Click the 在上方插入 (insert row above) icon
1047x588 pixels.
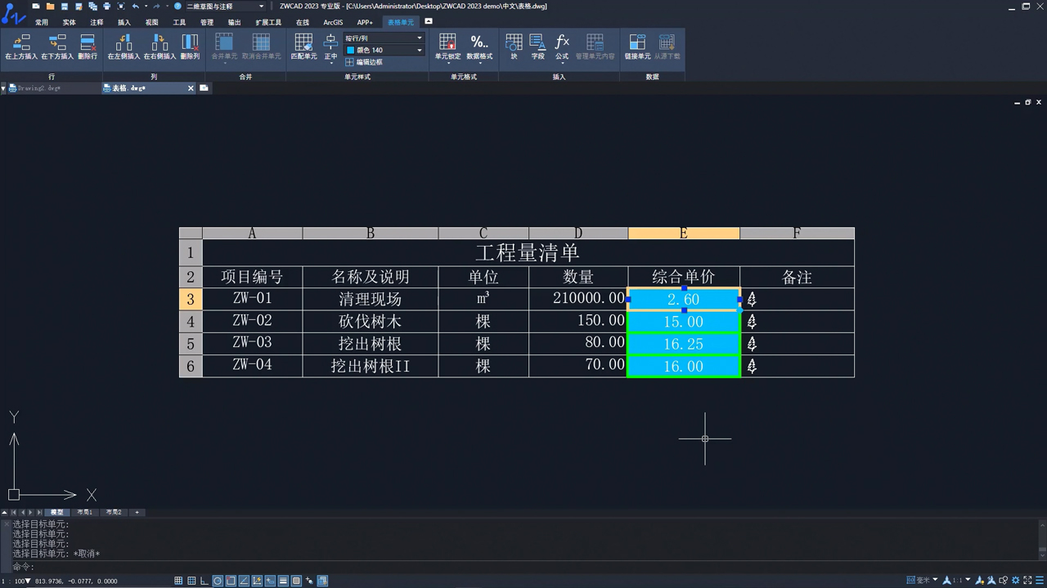click(21, 47)
